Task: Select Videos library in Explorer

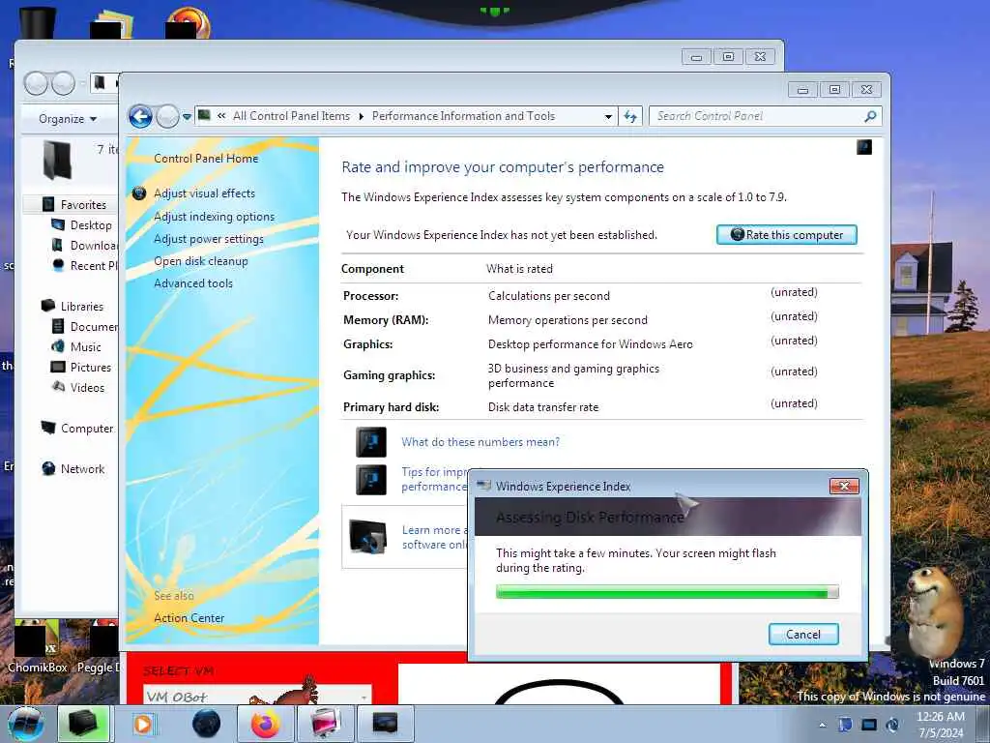Action: pyautogui.click(x=88, y=388)
